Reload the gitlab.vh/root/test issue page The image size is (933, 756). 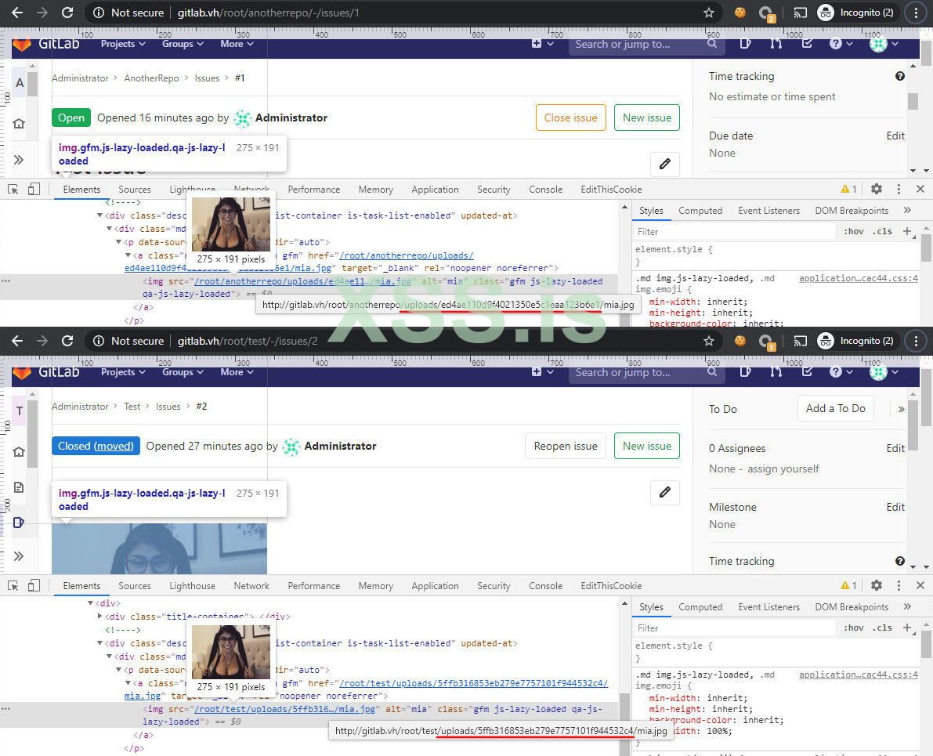click(67, 341)
